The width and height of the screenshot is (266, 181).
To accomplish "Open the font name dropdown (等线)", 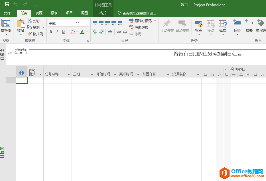I will point(73,23).
